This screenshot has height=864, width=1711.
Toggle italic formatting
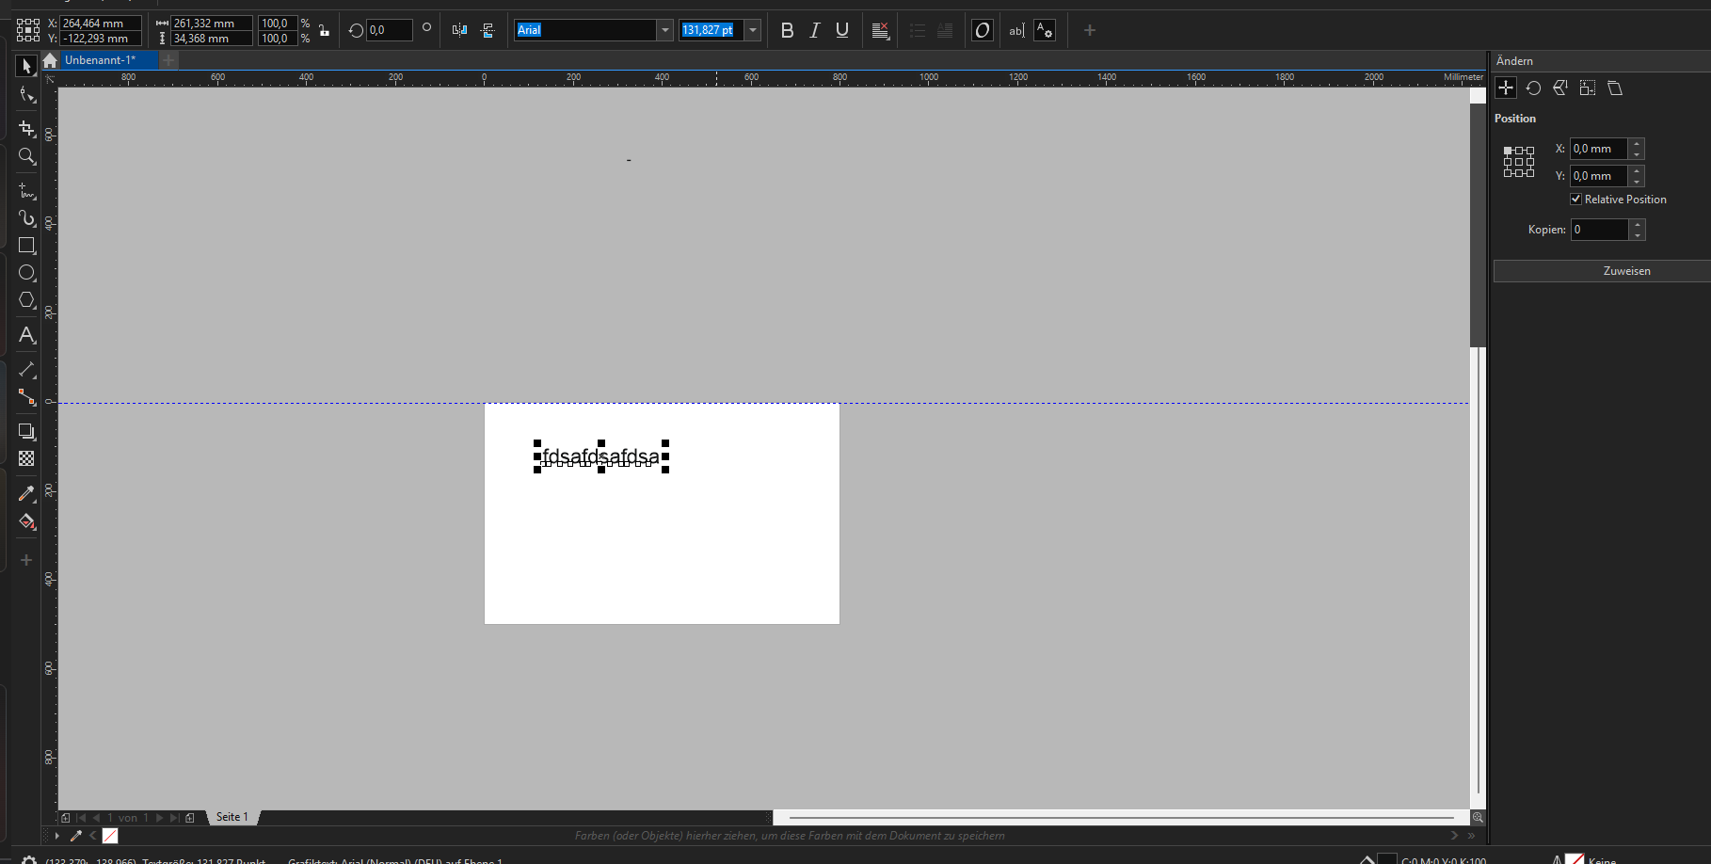815,30
